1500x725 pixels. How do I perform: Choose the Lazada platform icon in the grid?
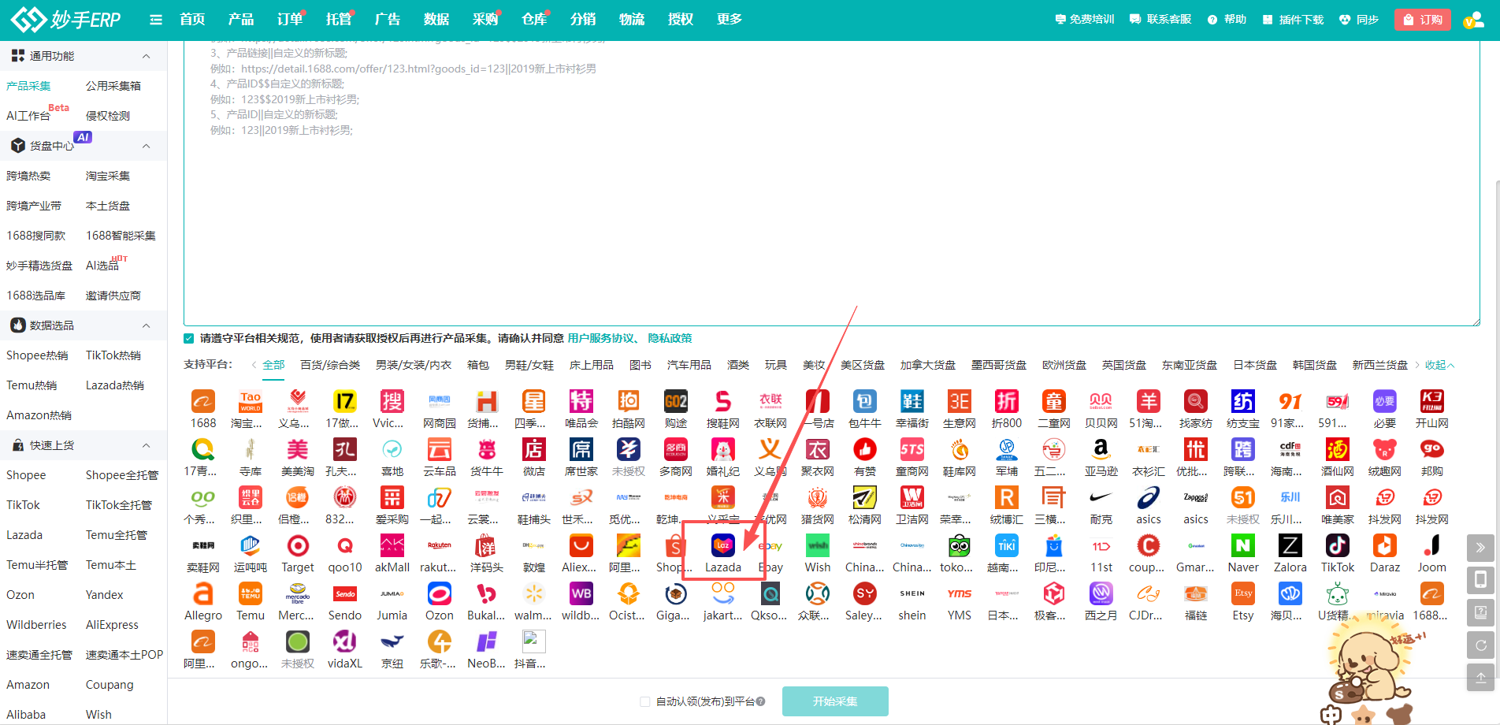723,546
